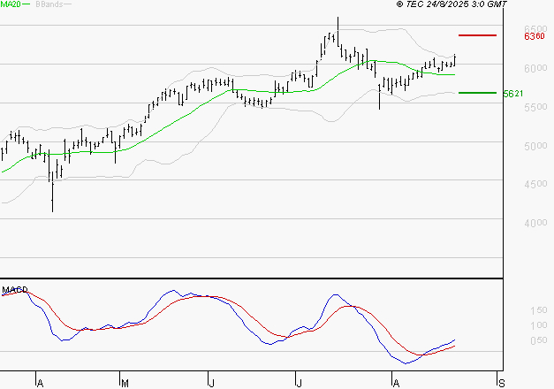
Task: Click the 6500 price axis label
Action: (535, 28)
